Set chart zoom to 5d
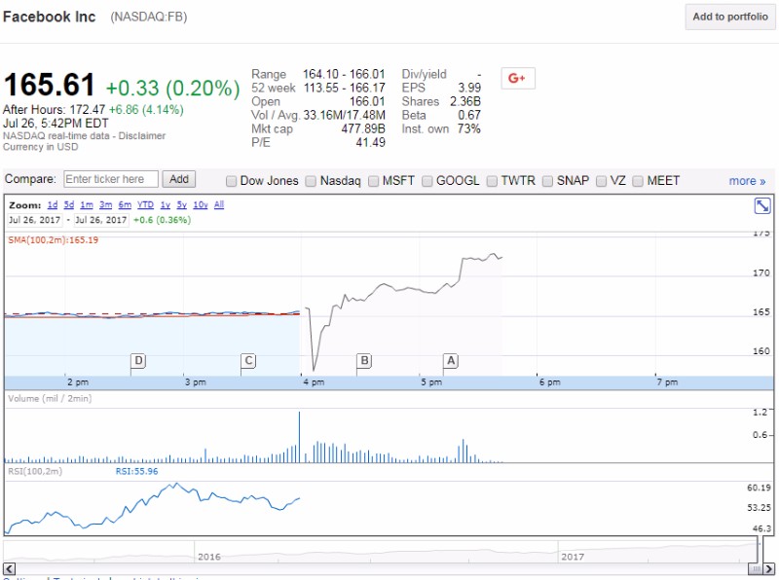Viewport: 779px width, 580px height. pos(69,204)
